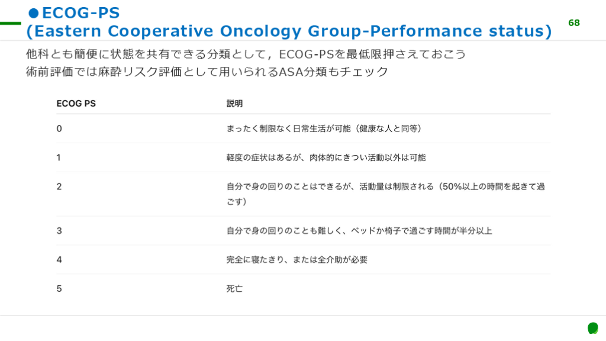Click ECOG PS score 5 cell

pos(59,288)
